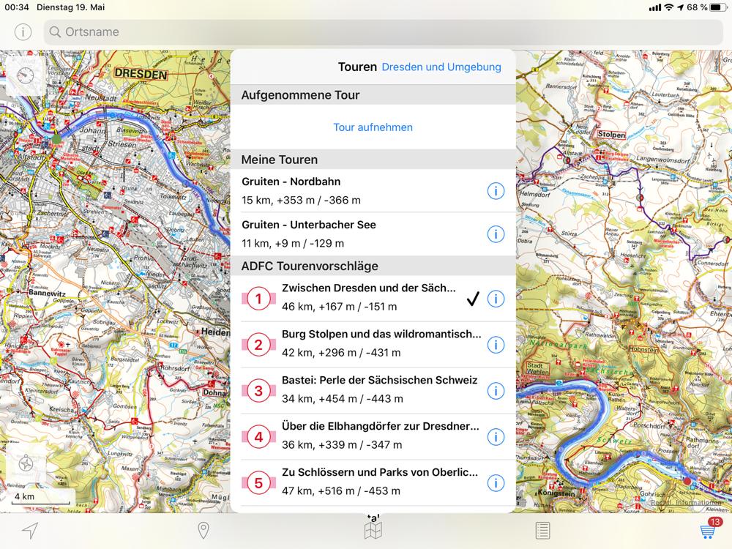Tap red number 3 tour badge
The width and height of the screenshot is (732, 549).
click(x=258, y=391)
